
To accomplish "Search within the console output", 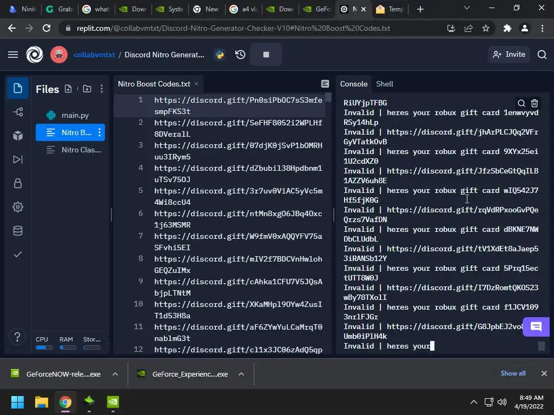I will coord(521,103).
